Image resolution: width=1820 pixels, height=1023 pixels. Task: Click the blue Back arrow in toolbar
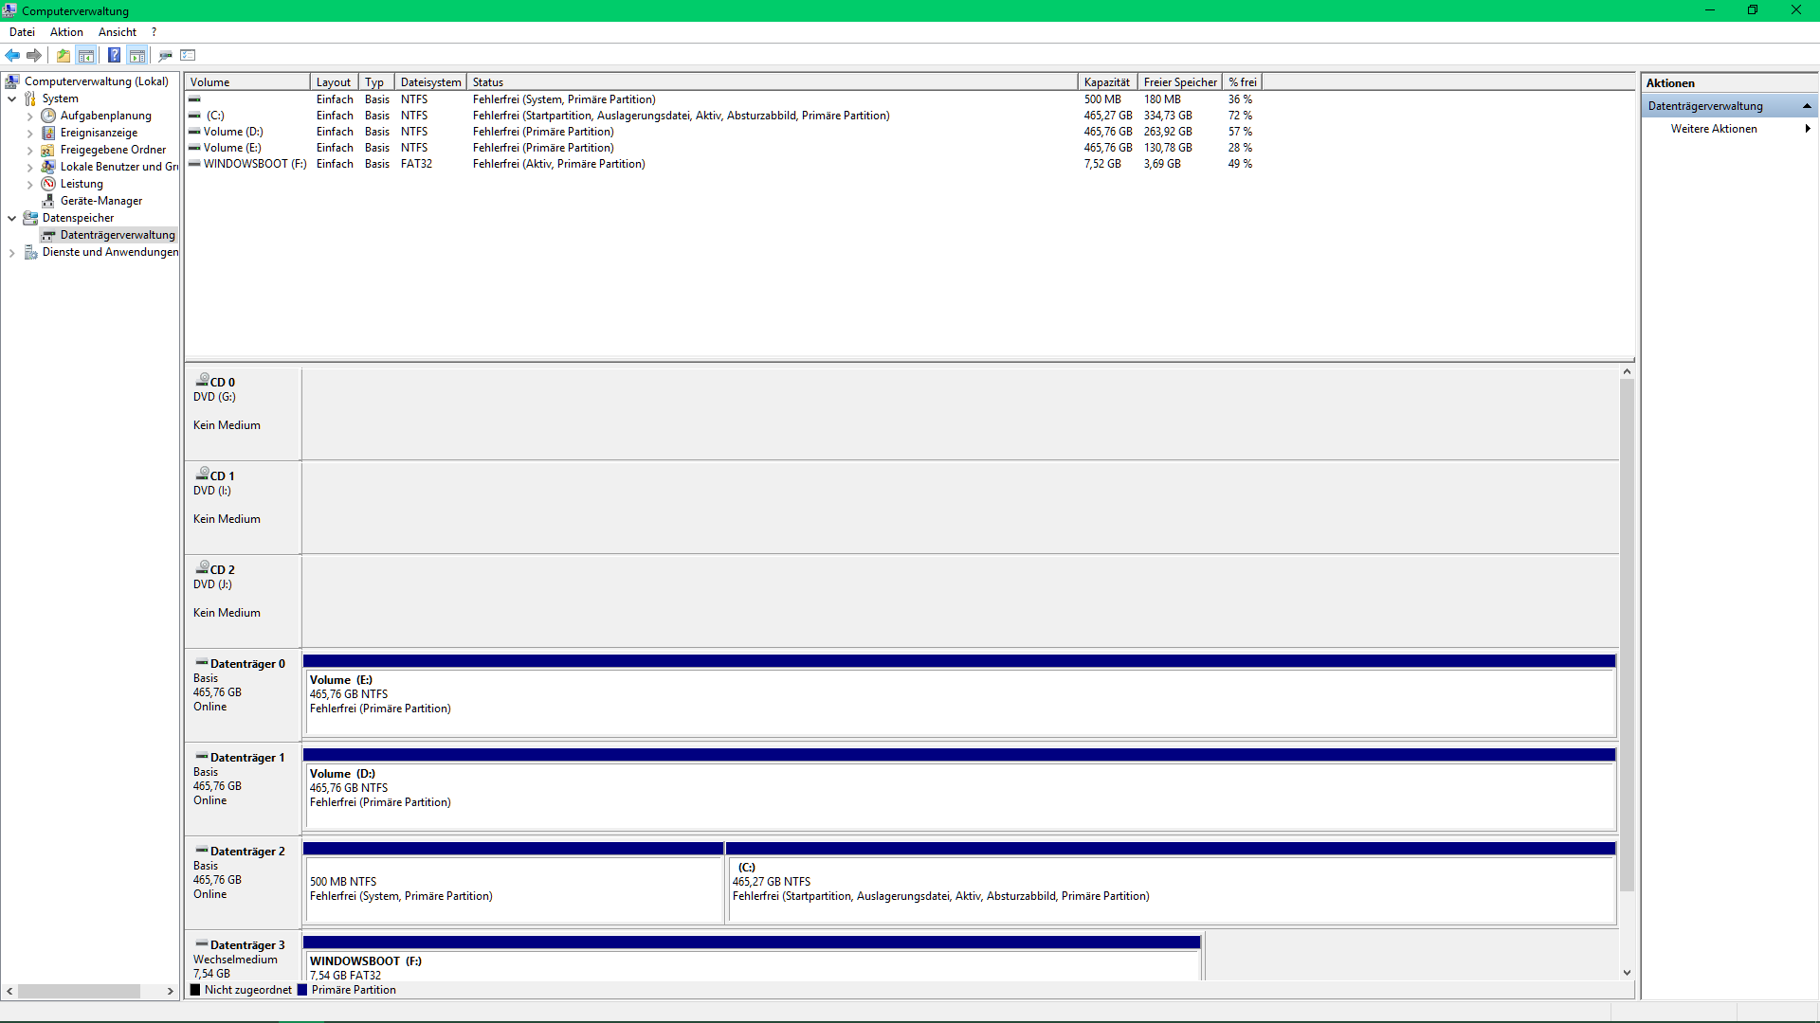tap(12, 55)
